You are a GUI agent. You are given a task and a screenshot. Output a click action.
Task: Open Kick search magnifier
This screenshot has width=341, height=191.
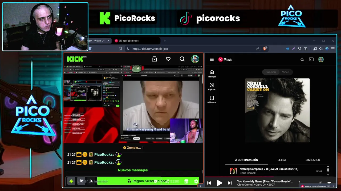tap(182, 59)
